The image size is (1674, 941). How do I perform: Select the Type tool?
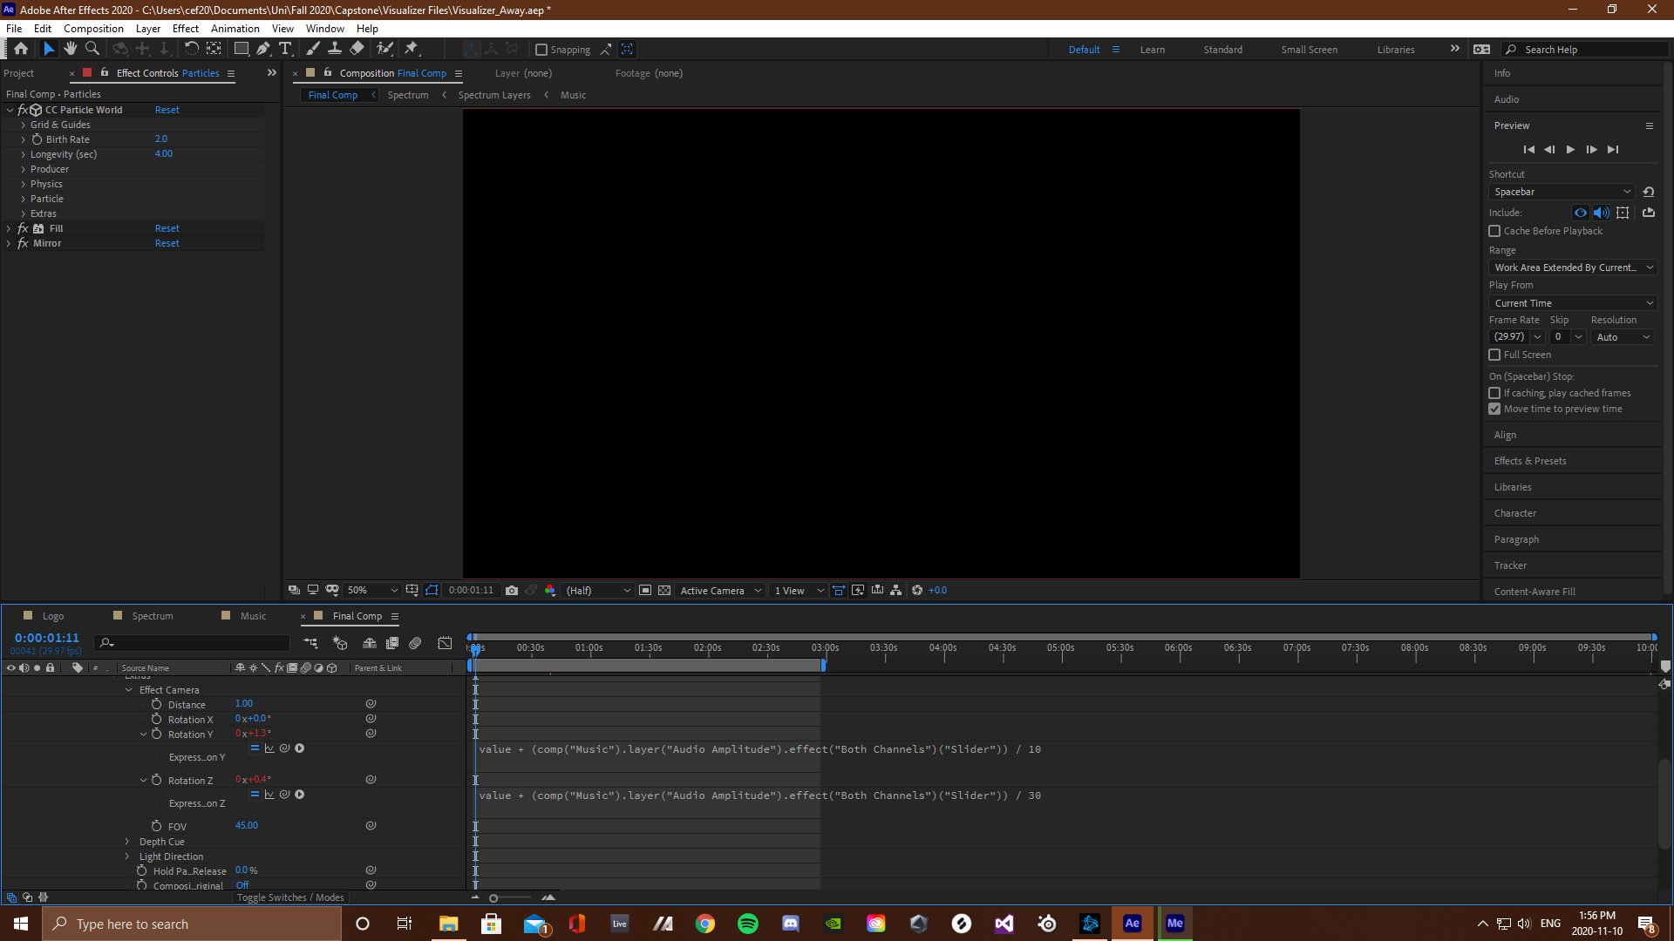(x=285, y=49)
